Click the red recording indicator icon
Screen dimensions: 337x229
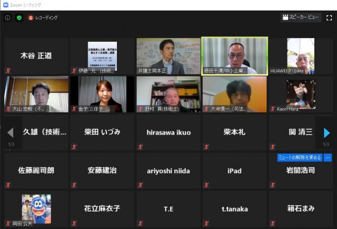pyautogui.click(x=31, y=17)
